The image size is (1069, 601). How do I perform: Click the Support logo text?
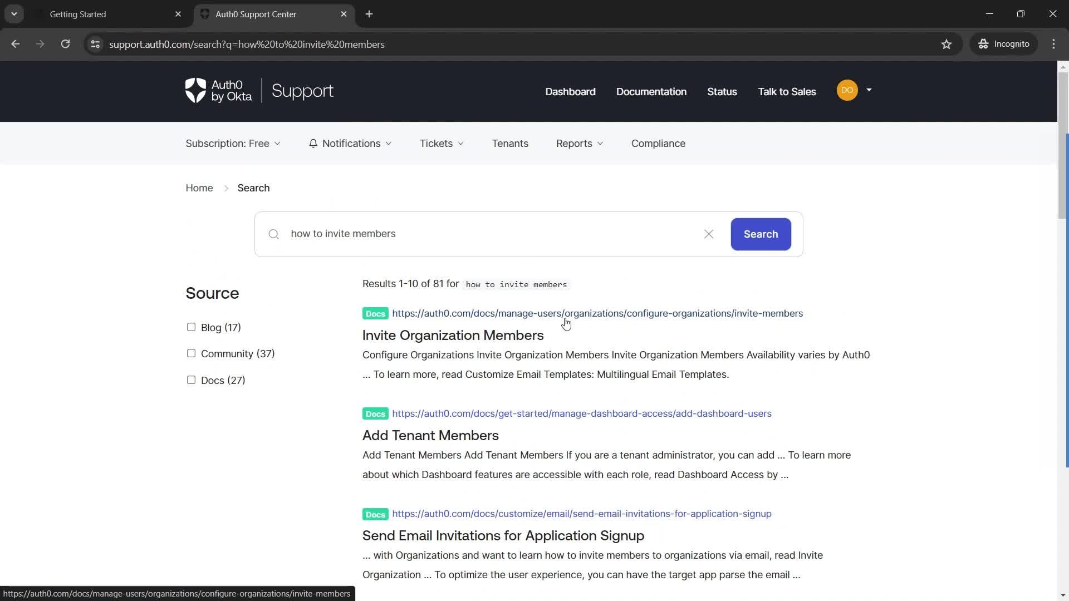[x=302, y=91]
